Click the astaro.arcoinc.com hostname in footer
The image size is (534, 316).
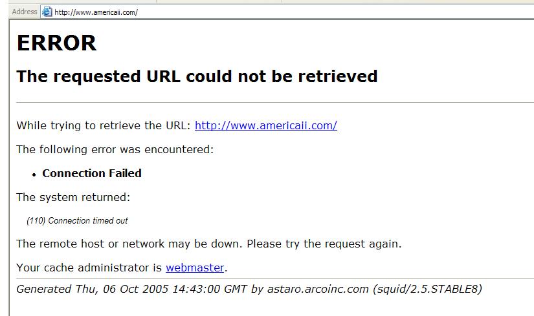(x=318, y=289)
